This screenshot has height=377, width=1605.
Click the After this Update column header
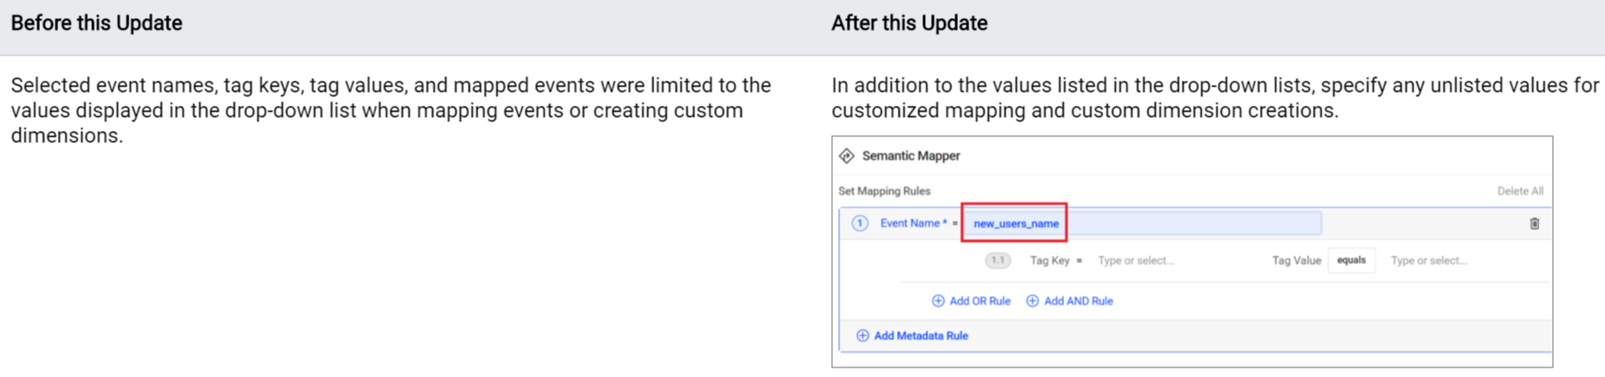tap(909, 23)
